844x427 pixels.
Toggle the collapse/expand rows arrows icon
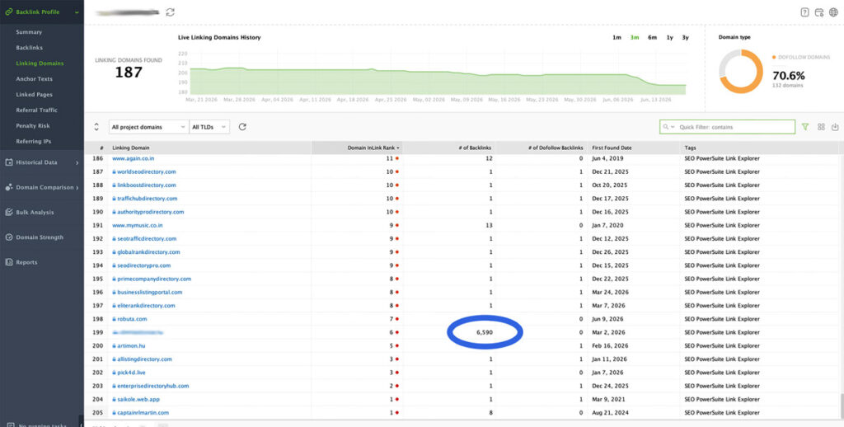[96, 127]
